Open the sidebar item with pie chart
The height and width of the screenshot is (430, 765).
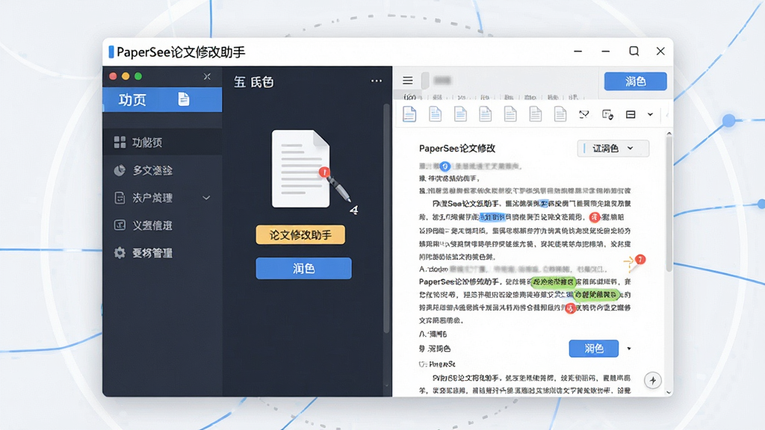pos(162,170)
